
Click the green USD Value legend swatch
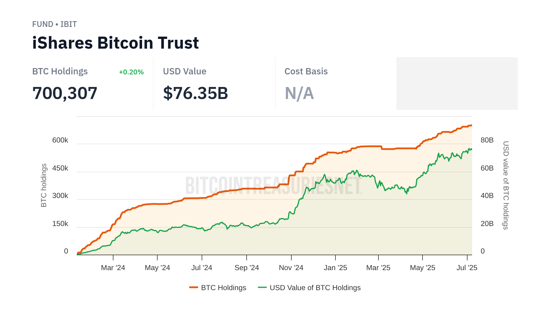(262, 288)
